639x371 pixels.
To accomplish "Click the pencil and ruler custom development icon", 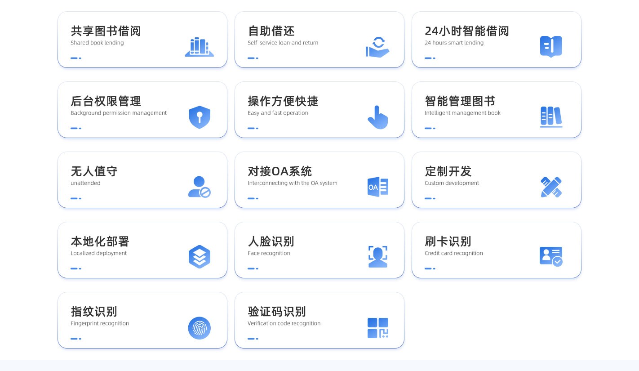I will pos(551,187).
